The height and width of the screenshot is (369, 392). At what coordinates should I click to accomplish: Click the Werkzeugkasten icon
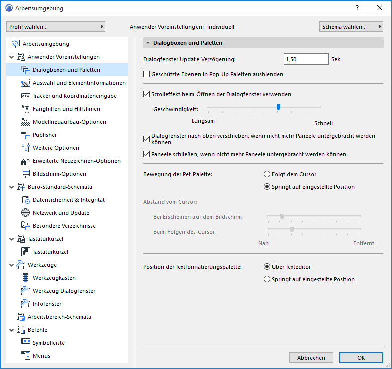pyautogui.click(x=26, y=278)
